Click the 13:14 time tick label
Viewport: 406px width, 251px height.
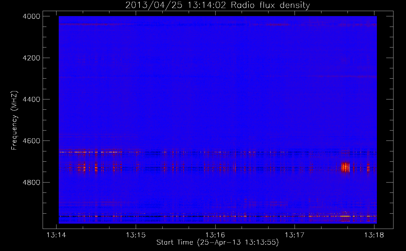point(56,235)
